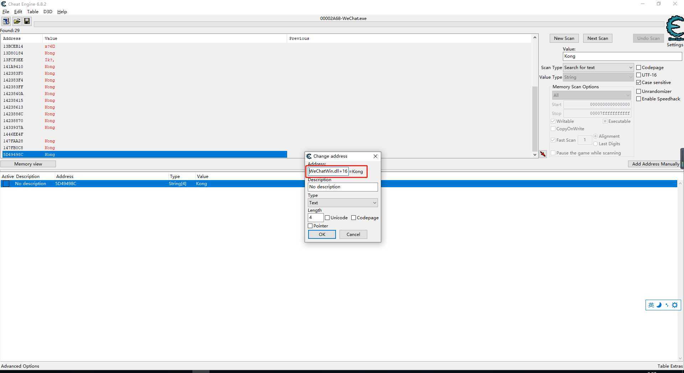The image size is (684, 373).
Task: Click Add Address Manually button
Action: coord(655,164)
